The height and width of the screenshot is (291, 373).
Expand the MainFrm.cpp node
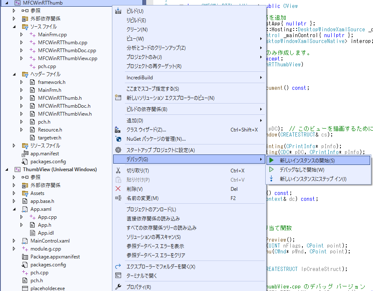22,35
